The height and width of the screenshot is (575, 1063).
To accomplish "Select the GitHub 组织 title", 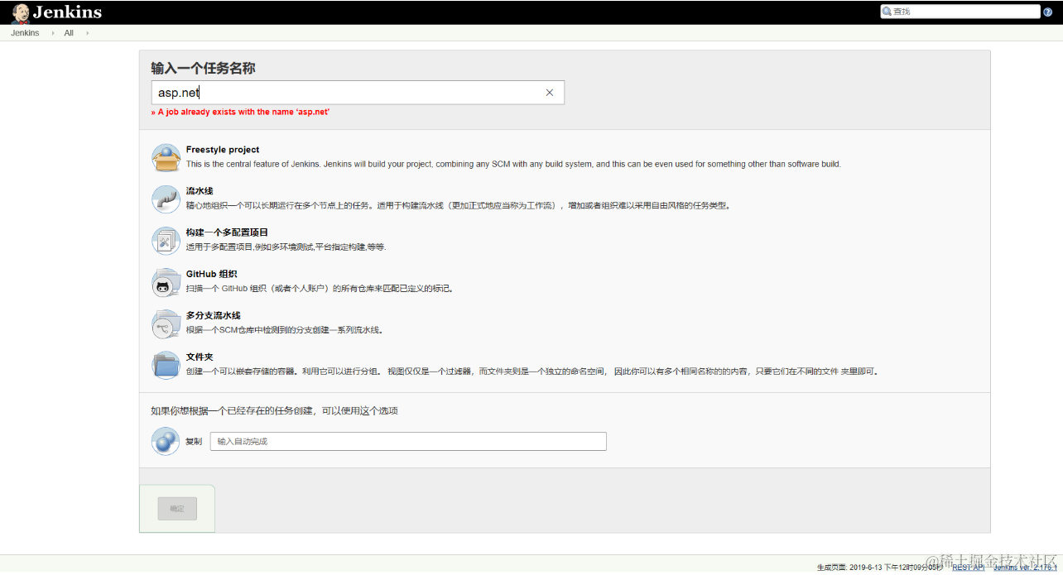I will (212, 274).
